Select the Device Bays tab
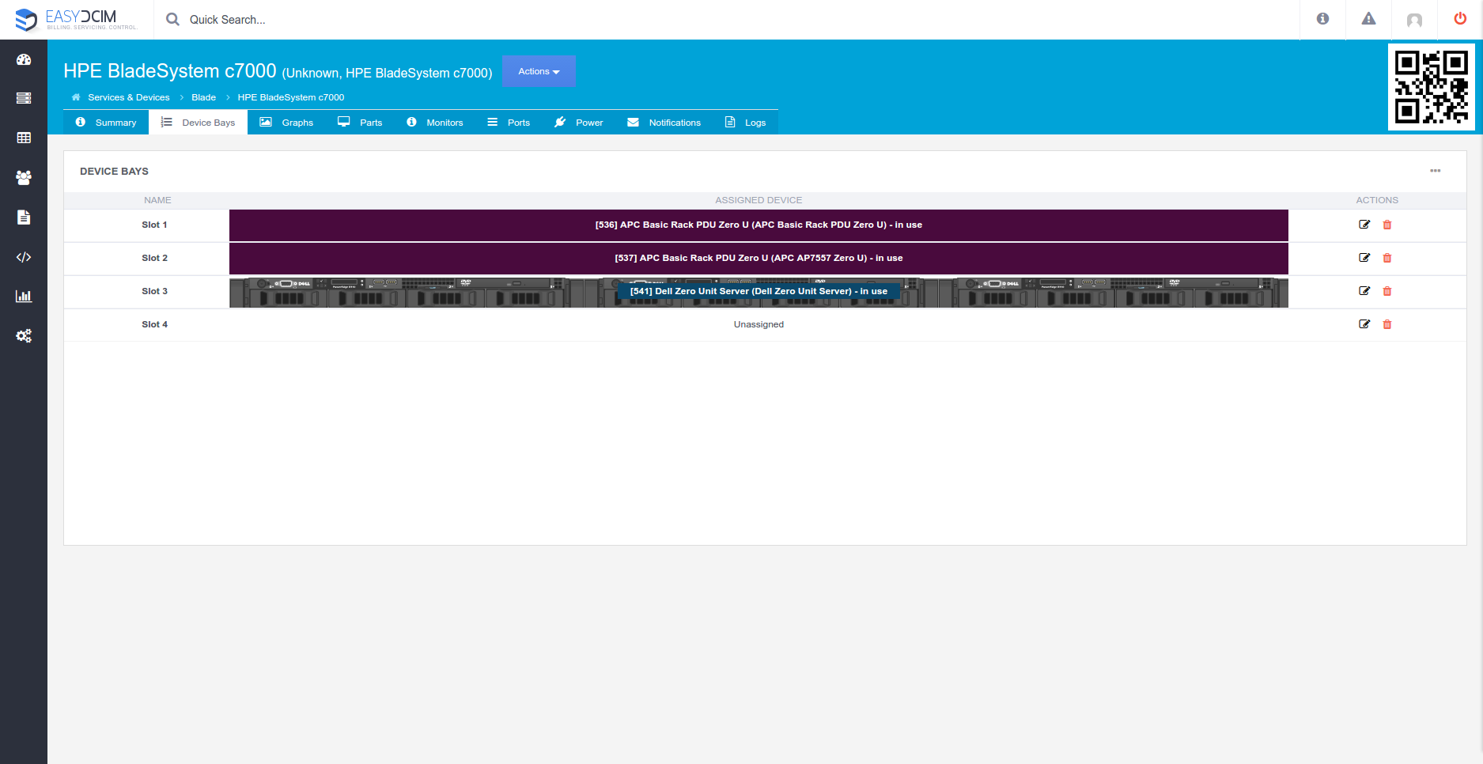Image resolution: width=1483 pixels, height=764 pixels. (x=198, y=123)
